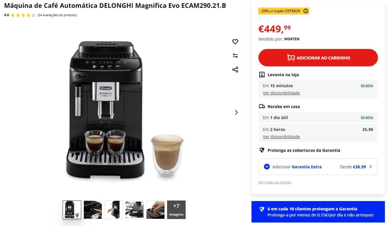
Task: Expand Garantia Extra options with the chevron
Action: coord(370,167)
